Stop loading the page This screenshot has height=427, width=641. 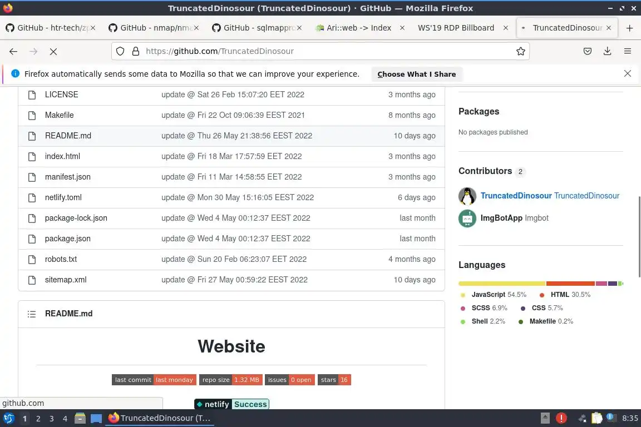(53, 52)
